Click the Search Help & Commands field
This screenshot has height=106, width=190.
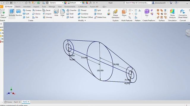[x=138, y=3]
